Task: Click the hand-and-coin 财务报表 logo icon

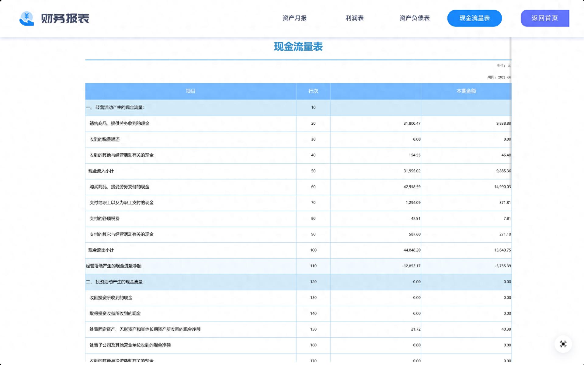Action: 27,18
